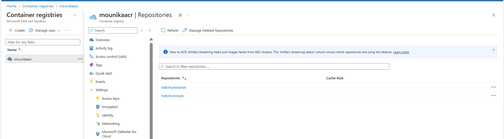This screenshot has width=504, height=139.
Task: Open Identity settings
Action: (x=107, y=115)
